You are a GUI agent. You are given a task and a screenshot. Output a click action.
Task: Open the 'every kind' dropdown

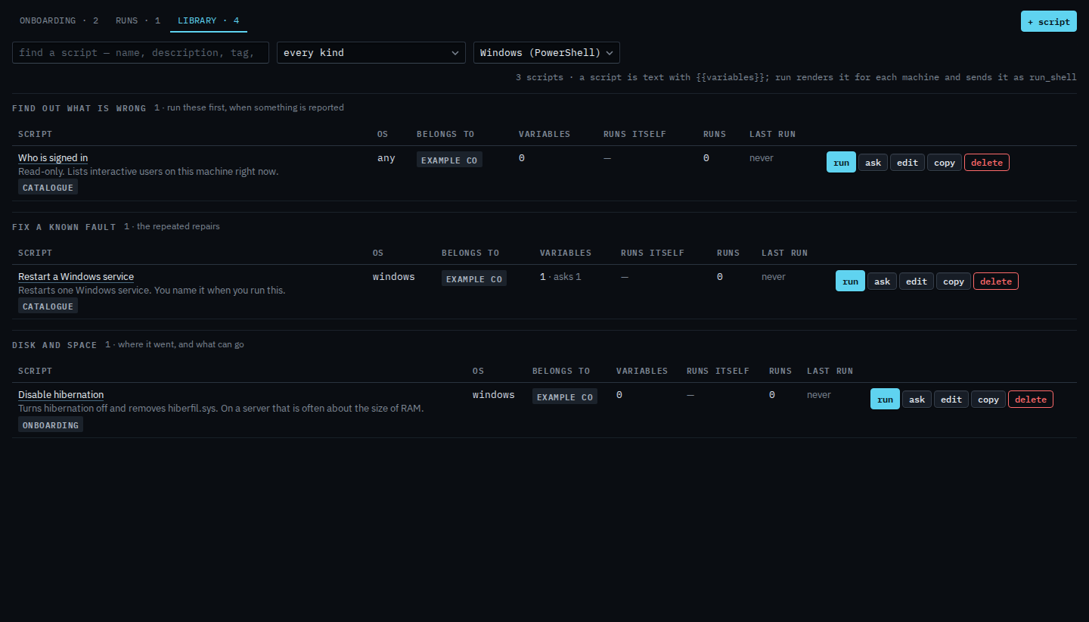click(371, 53)
